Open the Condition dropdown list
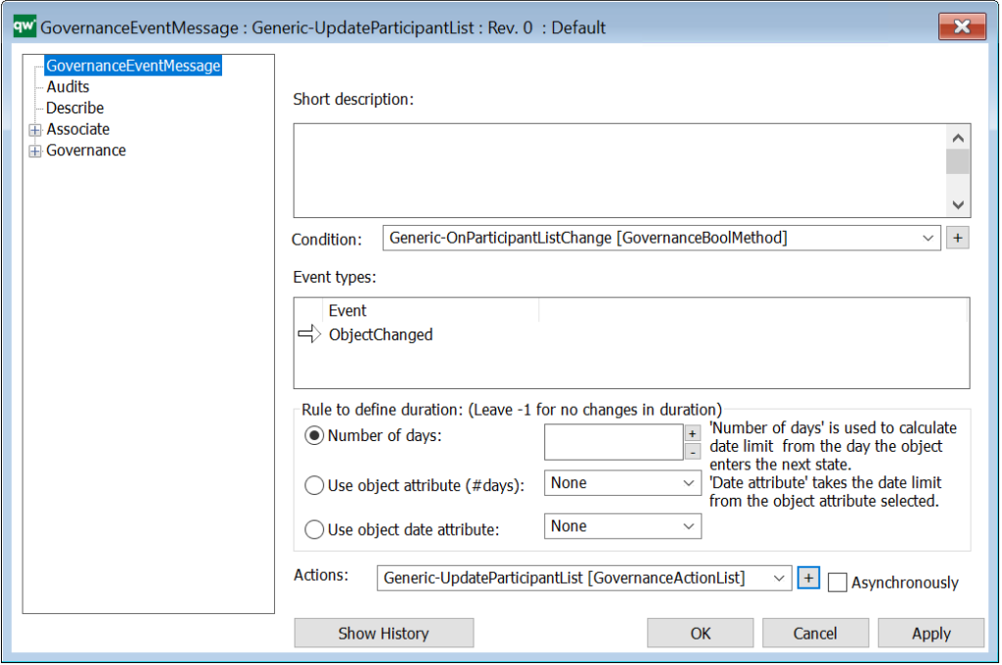The image size is (1002, 665). click(x=928, y=238)
